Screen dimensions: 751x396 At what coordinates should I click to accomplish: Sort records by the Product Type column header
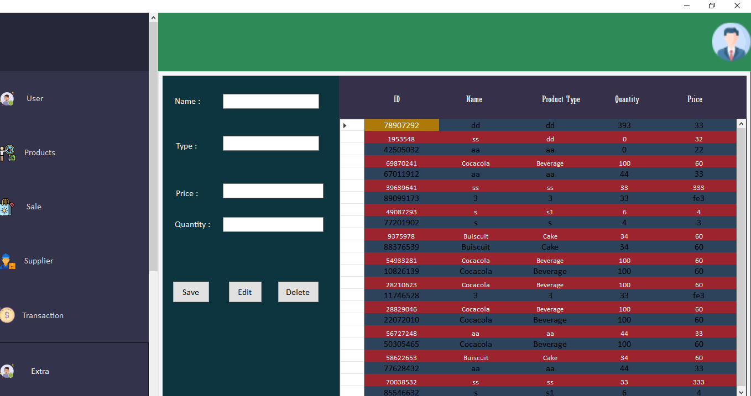561,99
